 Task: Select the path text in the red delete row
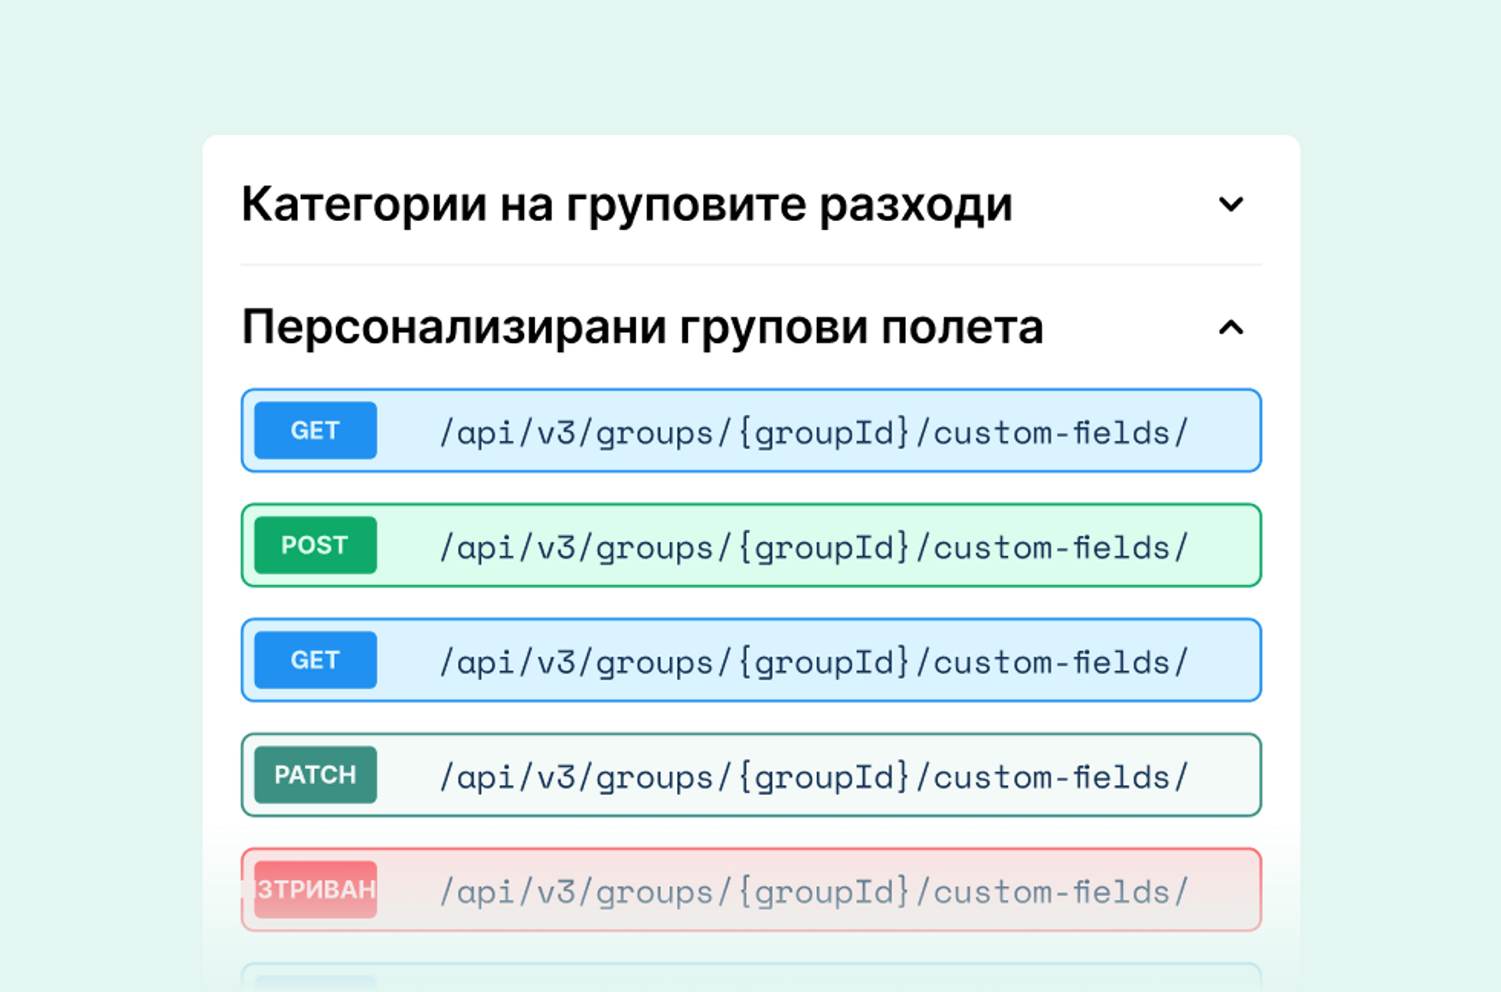pyautogui.click(x=814, y=892)
